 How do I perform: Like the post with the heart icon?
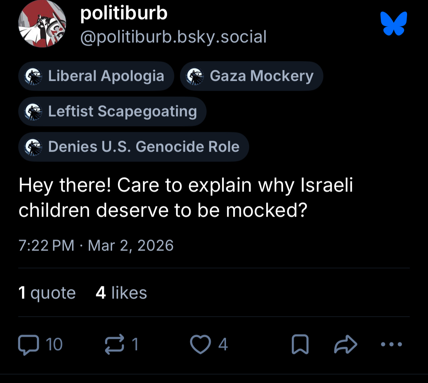pos(200,345)
